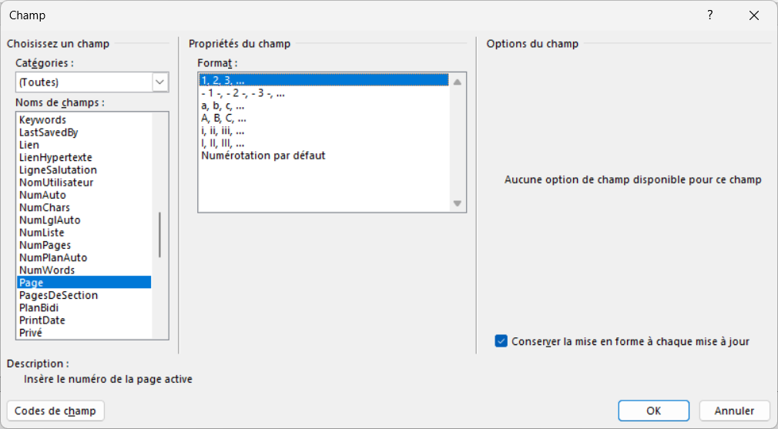Close the Champ dialog
The width and height of the screenshot is (778, 429).
coord(753,15)
